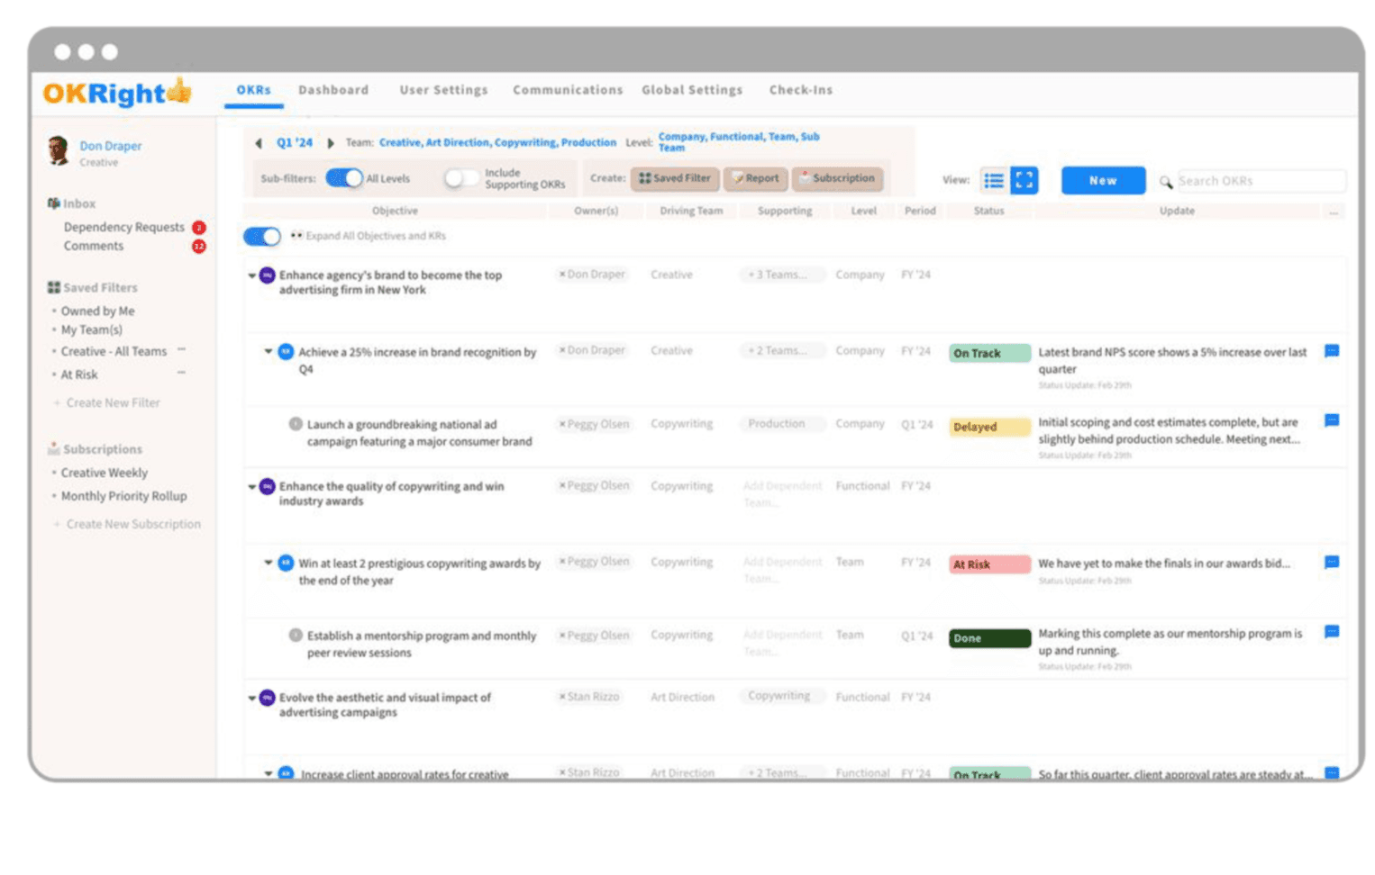Viewport: 1375px width, 875px height.
Task: Open comment icon on Done mentorship row
Action: tap(1332, 632)
